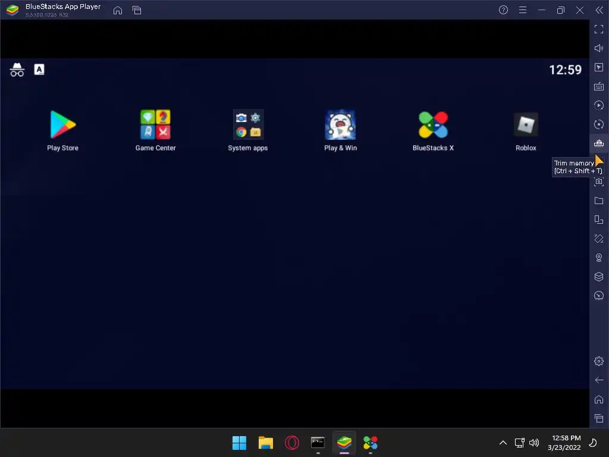Open the Windows Start menu
Screen dimensions: 609x457
[x=239, y=443]
